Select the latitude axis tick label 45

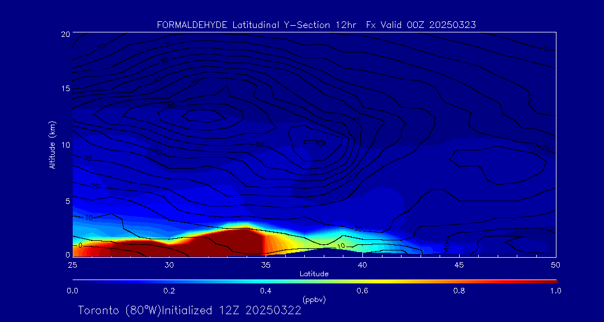coord(459,265)
